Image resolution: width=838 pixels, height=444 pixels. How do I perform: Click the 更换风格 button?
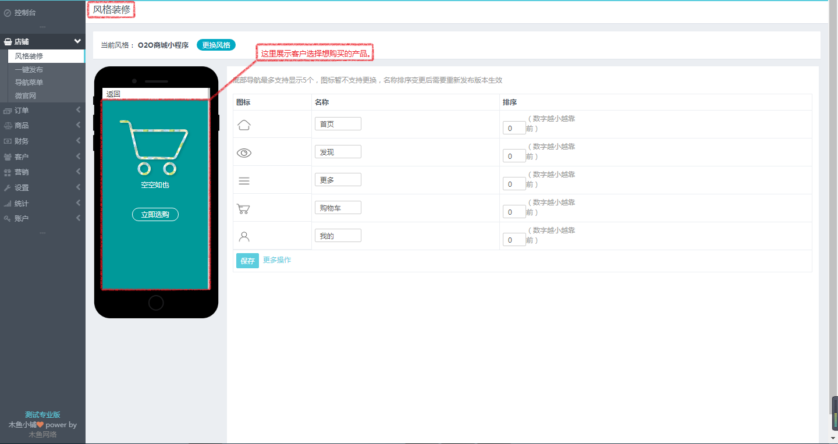pos(215,44)
